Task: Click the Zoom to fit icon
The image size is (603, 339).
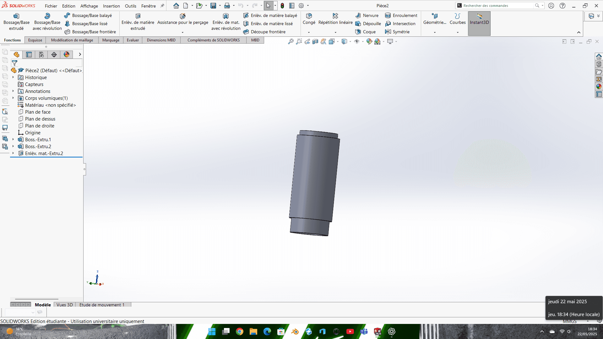Action: pyautogui.click(x=291, y=41)
